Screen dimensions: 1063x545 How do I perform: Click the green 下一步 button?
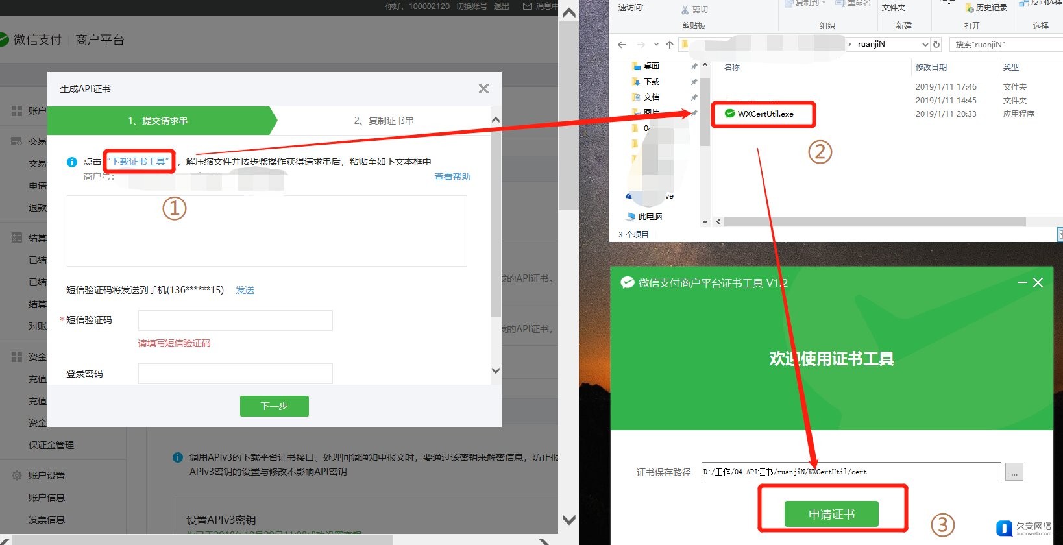275,406
